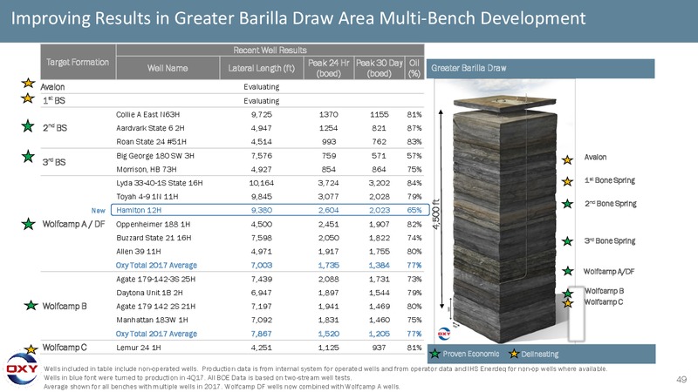698x392 pixels.
Task: Click the Delineating legend label
Action: point(540,355)
